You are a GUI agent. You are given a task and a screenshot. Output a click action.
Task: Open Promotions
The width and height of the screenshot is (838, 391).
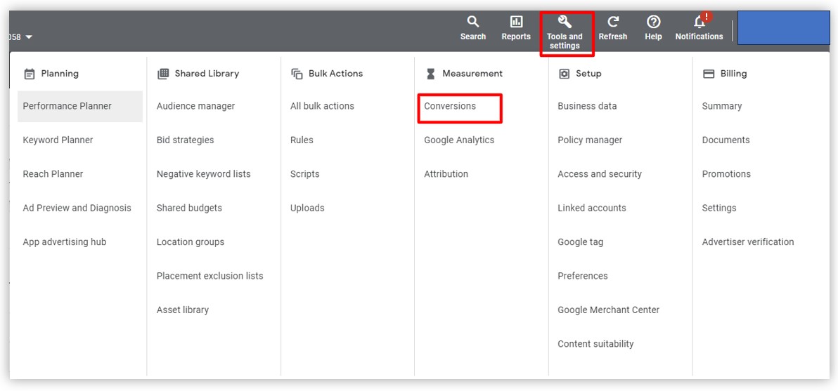point(726,174)
